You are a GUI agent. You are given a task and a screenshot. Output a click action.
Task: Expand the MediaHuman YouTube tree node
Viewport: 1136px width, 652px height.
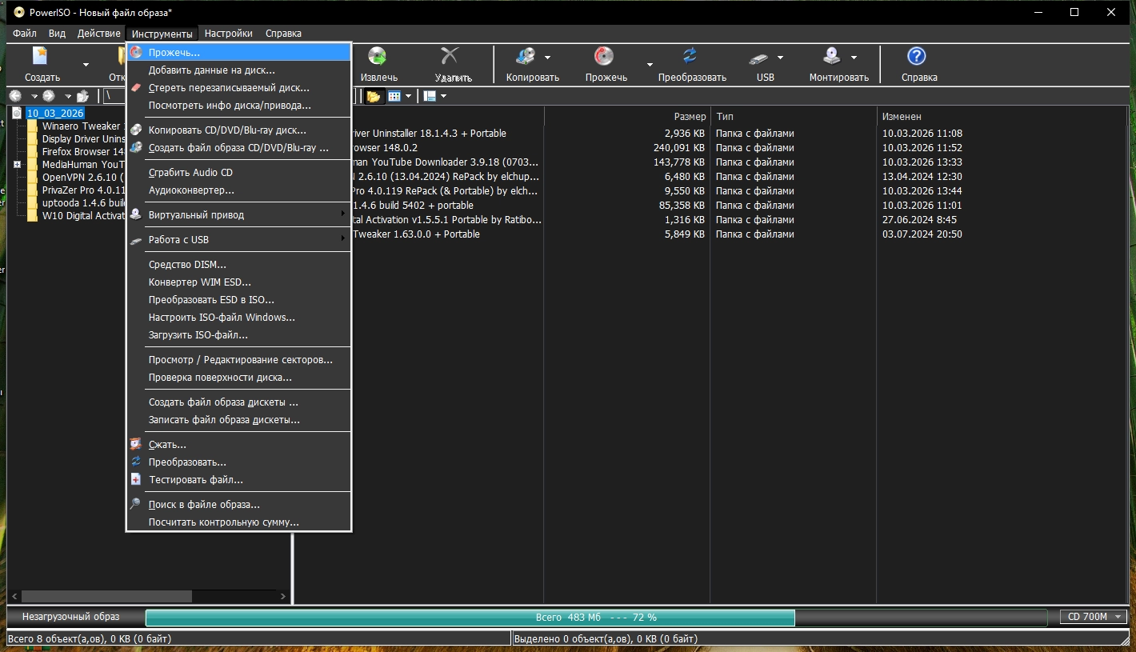tap(17, 165)
